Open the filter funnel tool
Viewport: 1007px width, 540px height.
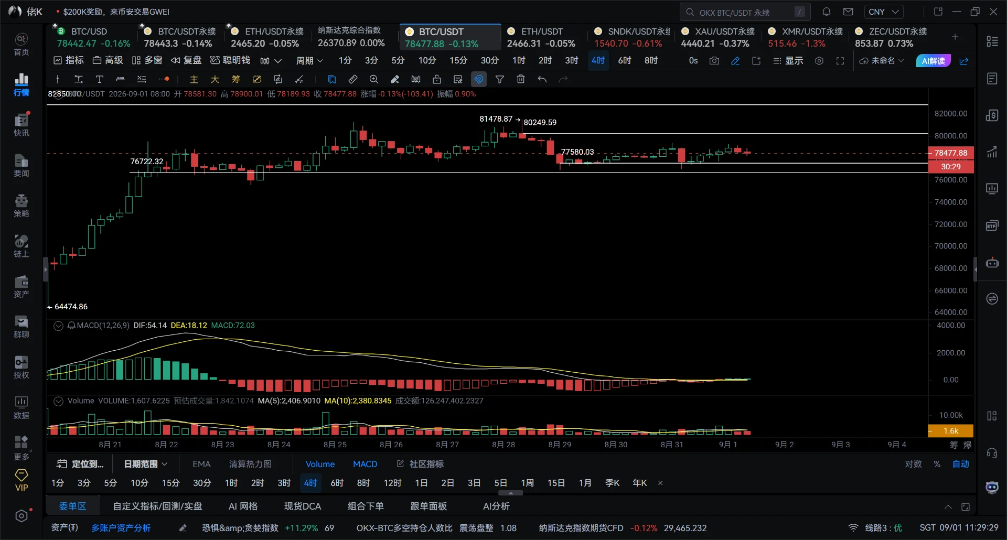coord(500,79)
